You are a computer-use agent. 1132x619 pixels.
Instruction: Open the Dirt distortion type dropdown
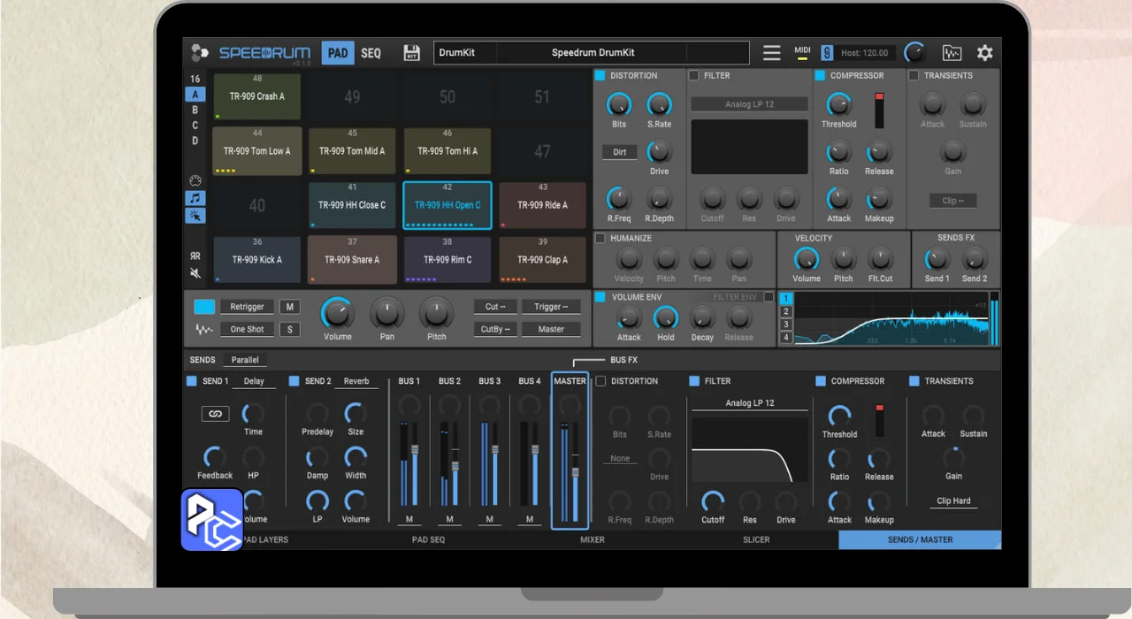click(x=620, y=152)
